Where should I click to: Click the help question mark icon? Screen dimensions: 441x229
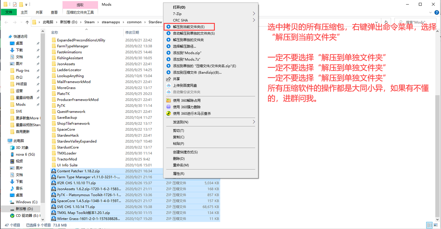coord(436,12)
